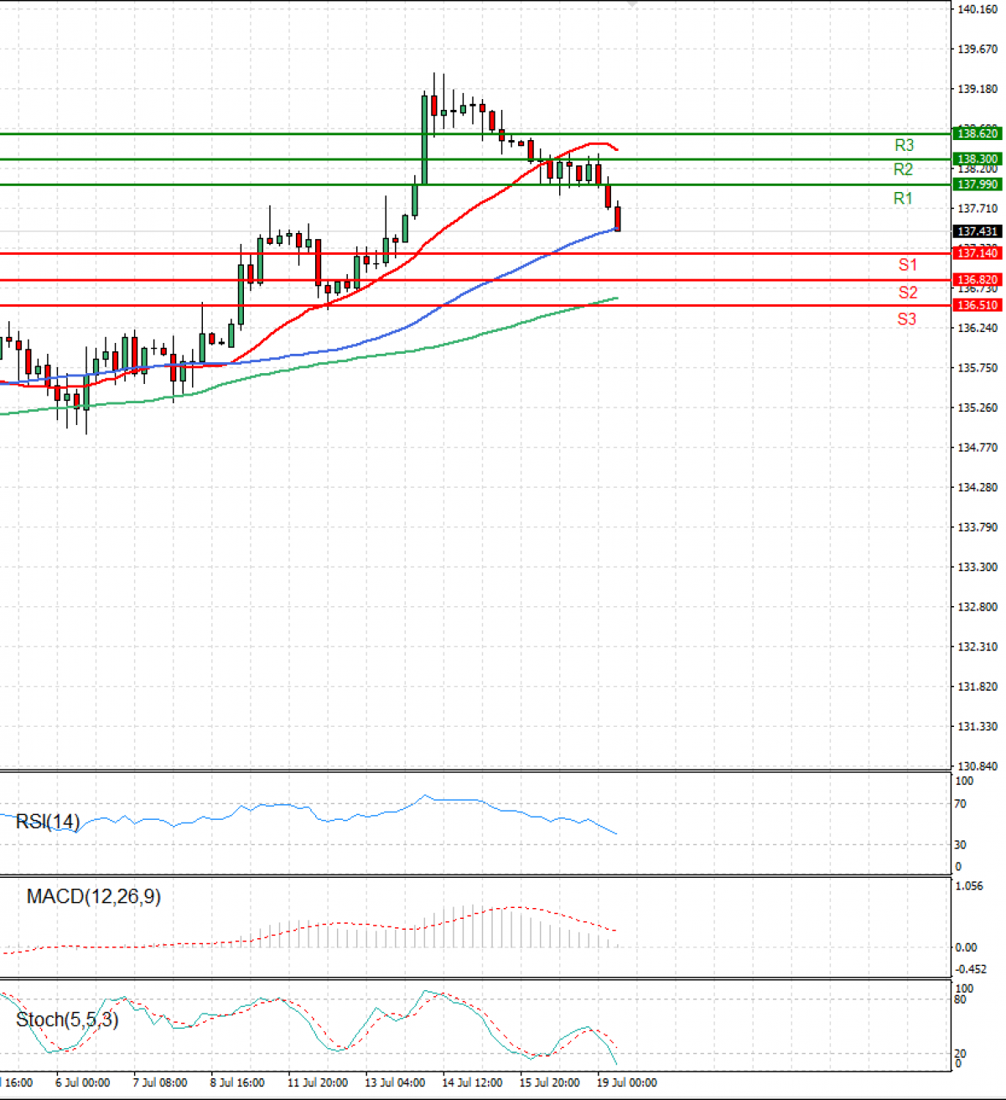The height and width of the screenshot is (1100, 1006).
Task: Click the 19 Jul 00:00 time label
Action: click(x=627, y=1082)
